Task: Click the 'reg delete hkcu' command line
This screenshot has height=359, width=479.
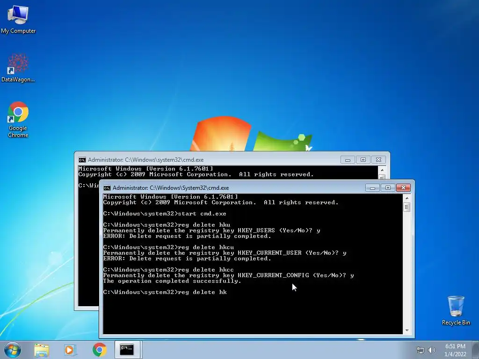Action: pyautogui.click(x=168, y=247)
